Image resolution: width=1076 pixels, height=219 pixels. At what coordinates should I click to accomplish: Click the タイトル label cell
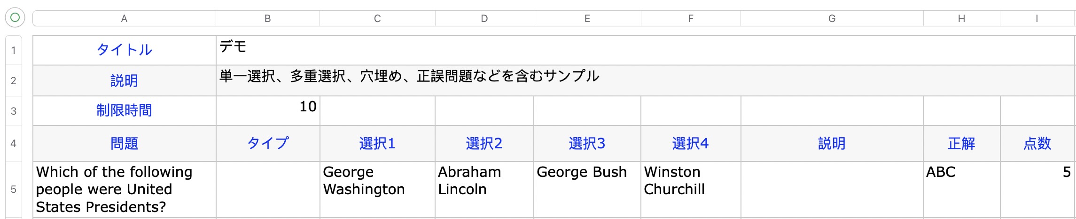[x=124, y=50]
